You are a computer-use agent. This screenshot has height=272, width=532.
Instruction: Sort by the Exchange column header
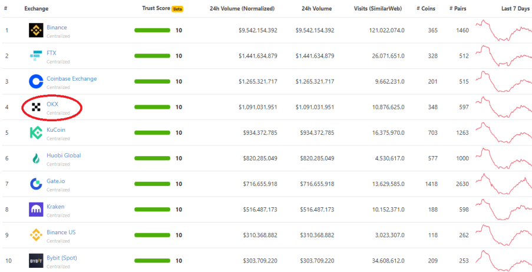pos(37,8)
